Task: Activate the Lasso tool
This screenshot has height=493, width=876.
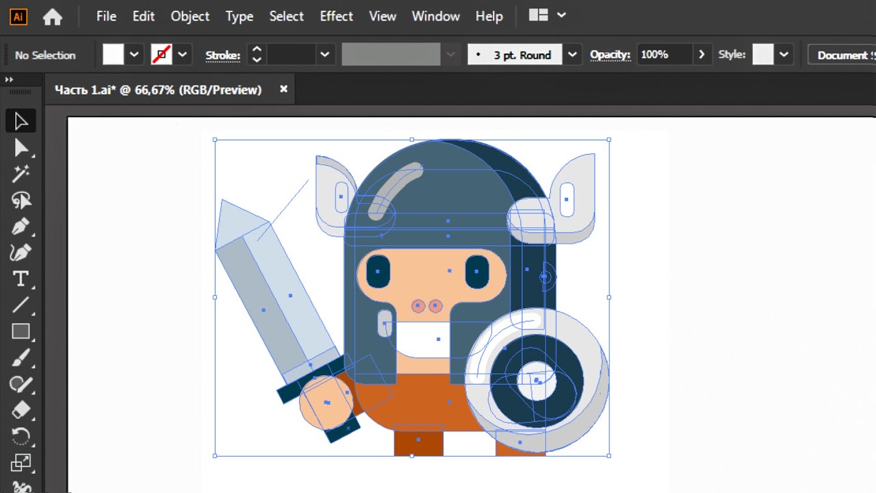Action: (21, 200)
